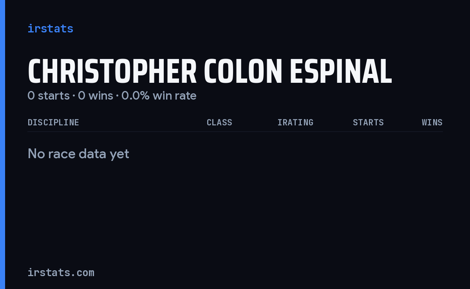Select the "0 wins" stat
Screen dimensions: 470x289
pyautogui.click(x=96, y=96)
